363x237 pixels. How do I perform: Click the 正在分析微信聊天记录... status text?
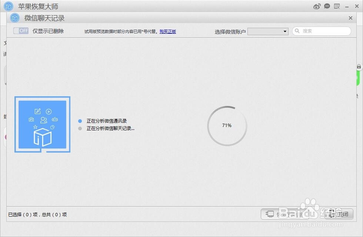(x=110, y=128)
